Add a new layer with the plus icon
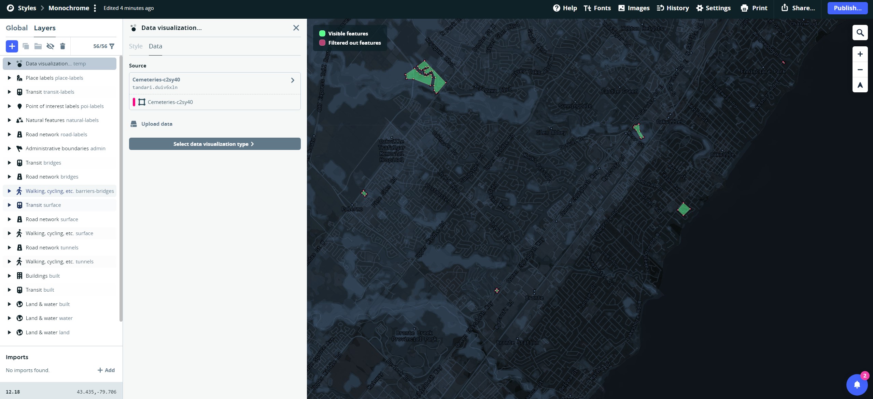This screenshot has height=399, width=873. pos(12,46)
